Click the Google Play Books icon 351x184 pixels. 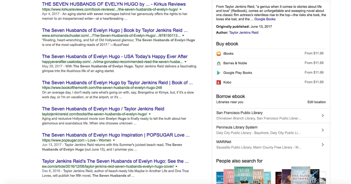[218, 73]
